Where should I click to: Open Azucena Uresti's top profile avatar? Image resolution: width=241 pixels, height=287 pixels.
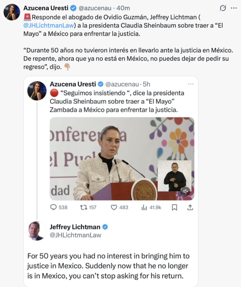coord(12,12)
